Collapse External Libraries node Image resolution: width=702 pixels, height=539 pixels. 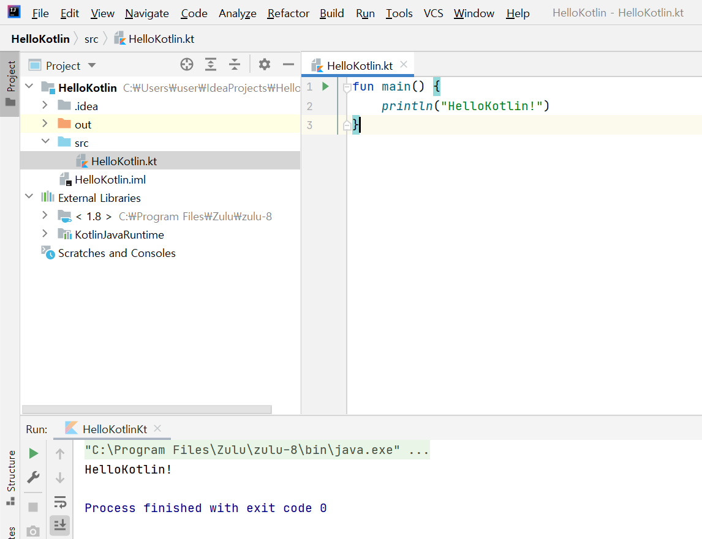(x=29, y=196)
